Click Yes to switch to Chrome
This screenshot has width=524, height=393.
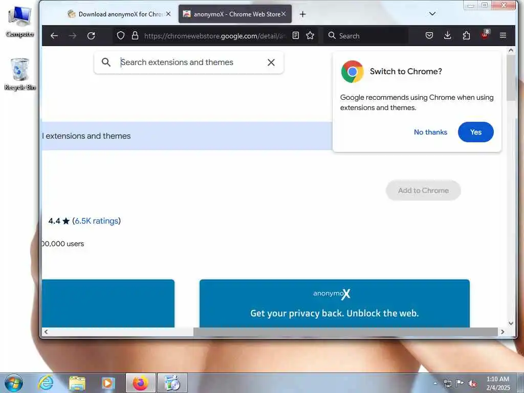pos(475,132)
